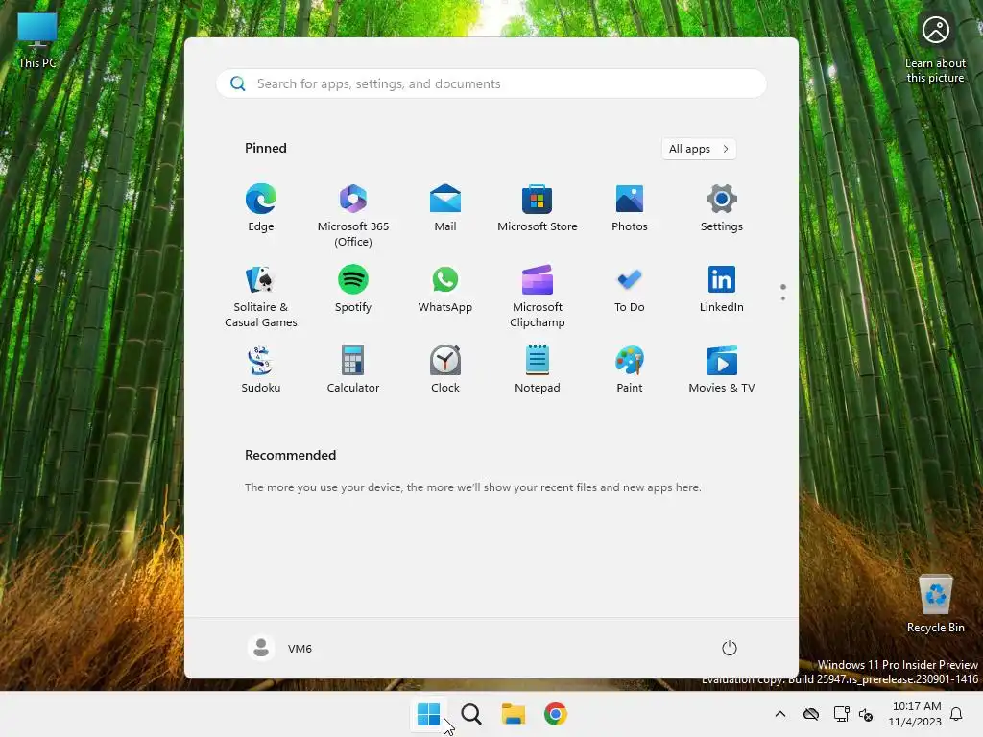The height and width of the screenshot is (737, 983).
Task: Go to next page of pinned apps
Action: tap(783, 298)
